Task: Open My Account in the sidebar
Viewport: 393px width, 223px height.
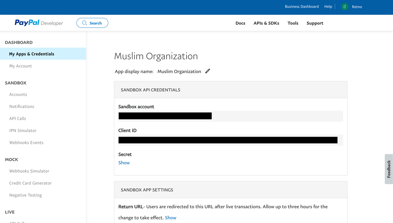Action: point(21,66)
